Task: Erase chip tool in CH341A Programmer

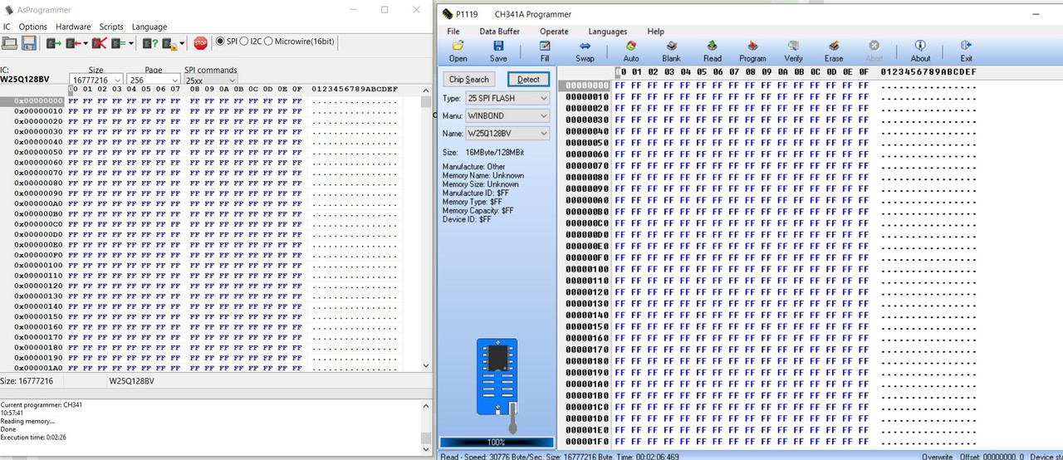Action: (834, 51)
